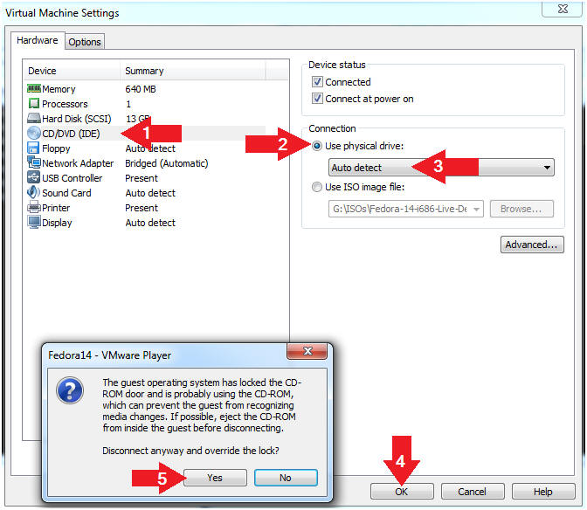Image resolution: width=587 pixels, height=510 pixels.
Task: Click the Display monitor icon
Action: point(34,222)
